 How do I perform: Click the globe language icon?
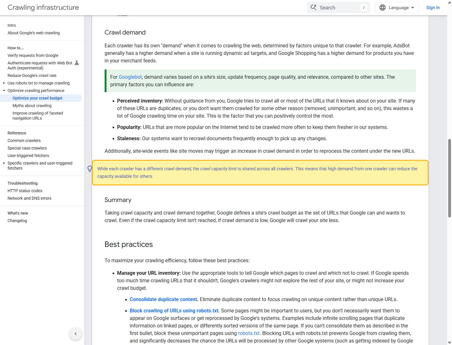pos(382,8)
